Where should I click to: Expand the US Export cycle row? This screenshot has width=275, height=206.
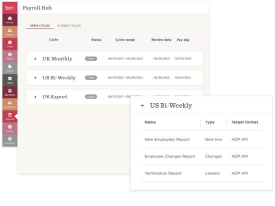click(35, 97)
